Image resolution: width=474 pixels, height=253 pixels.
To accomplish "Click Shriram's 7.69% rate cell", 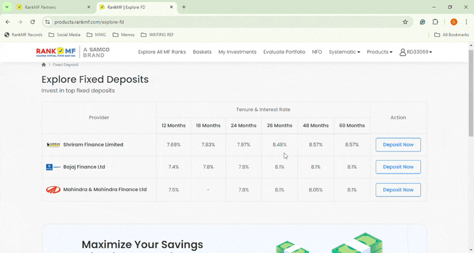I will [173, 145].
